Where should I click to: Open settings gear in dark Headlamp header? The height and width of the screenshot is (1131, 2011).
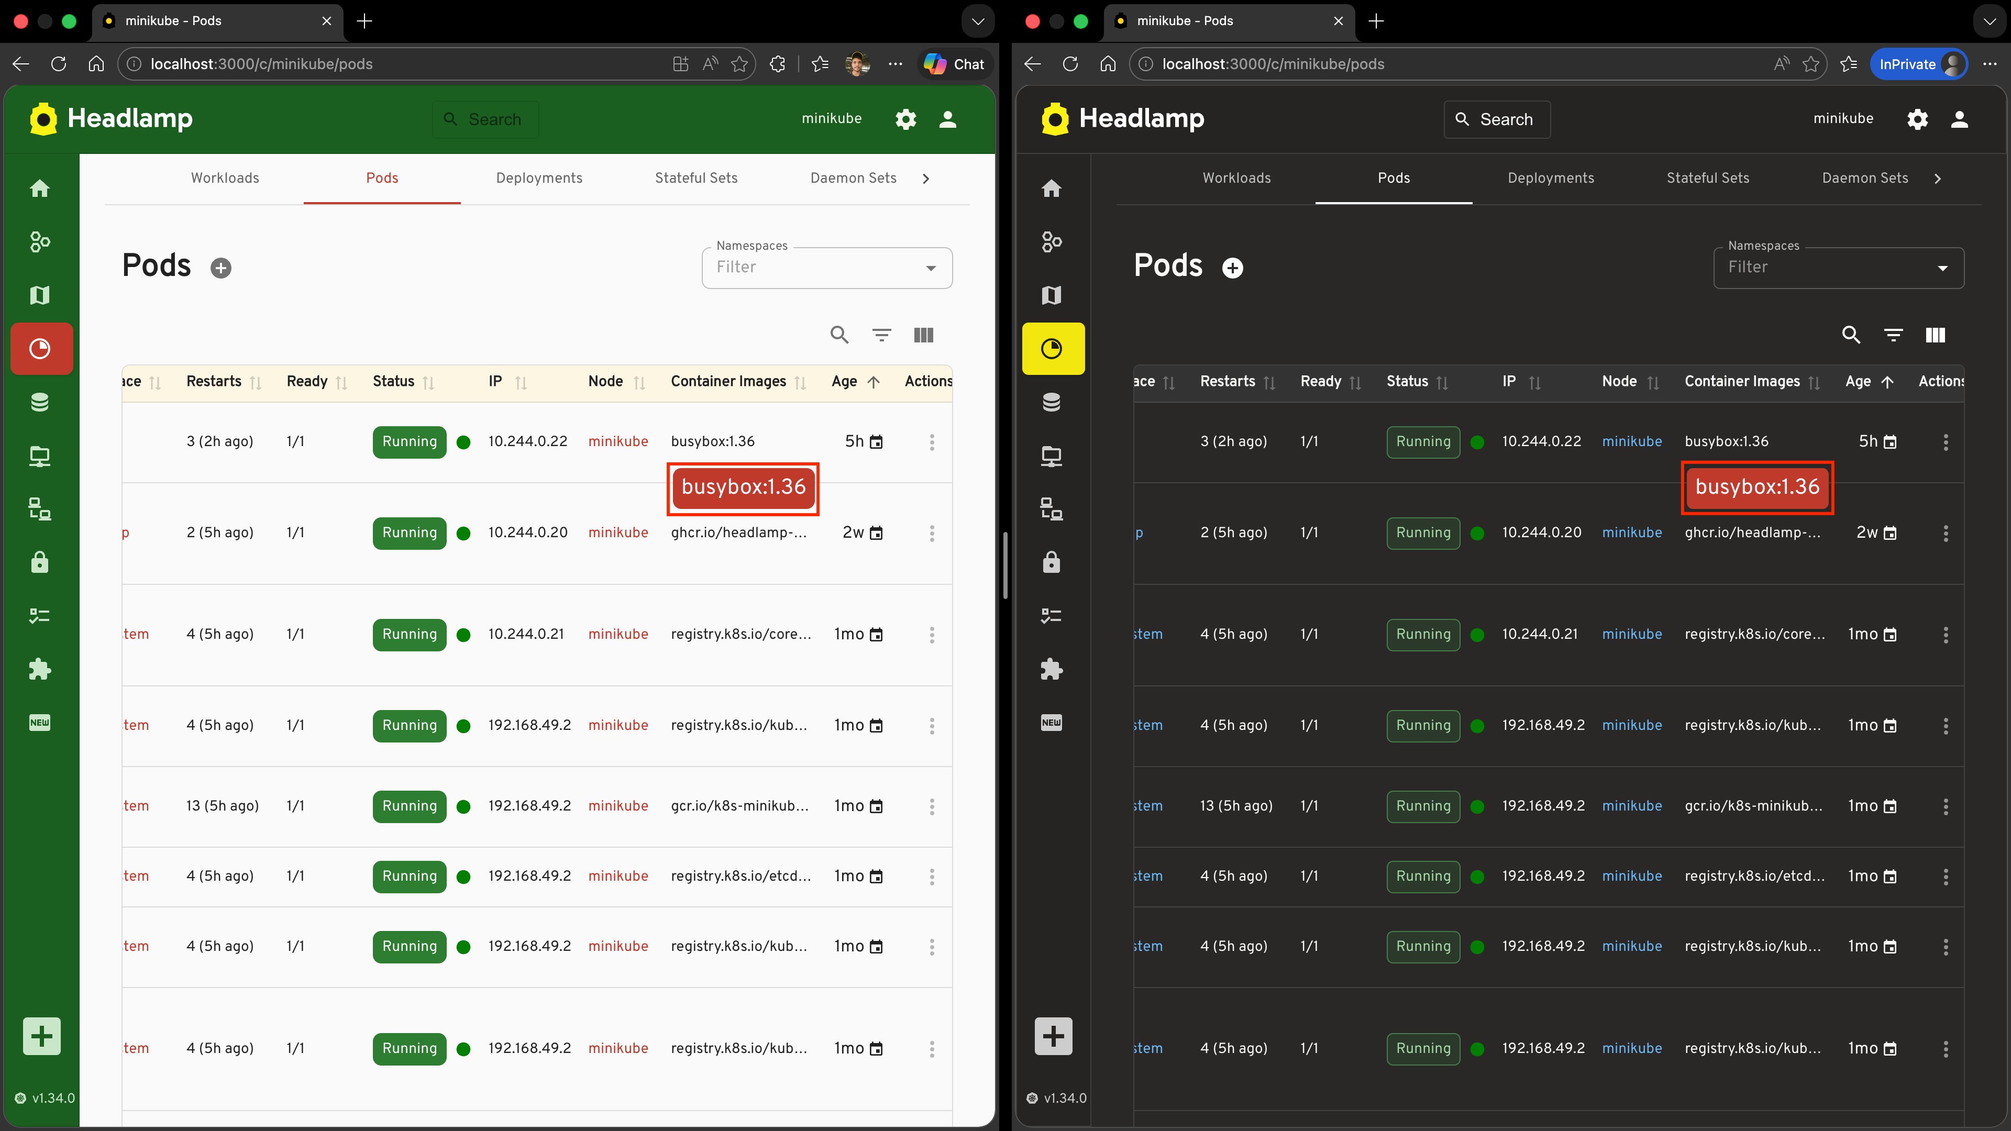click(x=1917, y=119)
